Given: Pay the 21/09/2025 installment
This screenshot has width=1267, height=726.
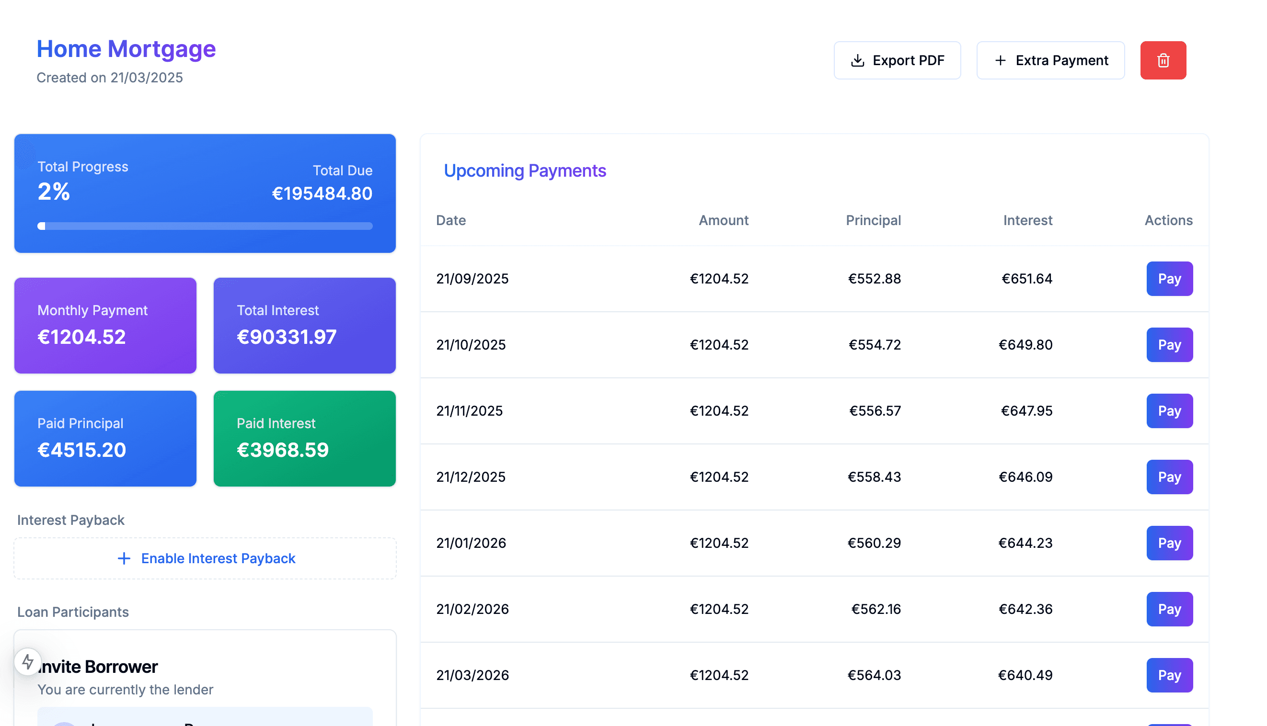Looking at the screenshot, I should point(1169,279).
